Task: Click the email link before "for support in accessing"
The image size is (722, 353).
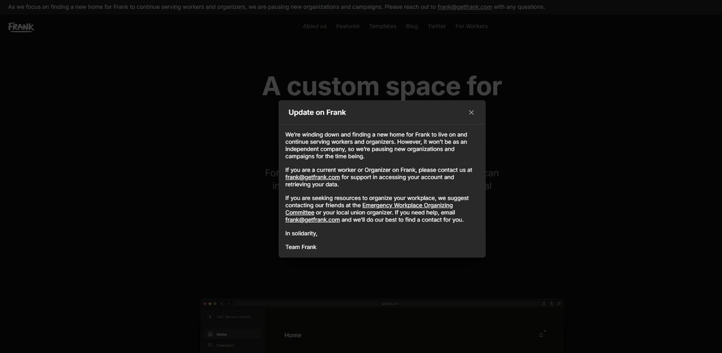Action: [x=313, y=177]
